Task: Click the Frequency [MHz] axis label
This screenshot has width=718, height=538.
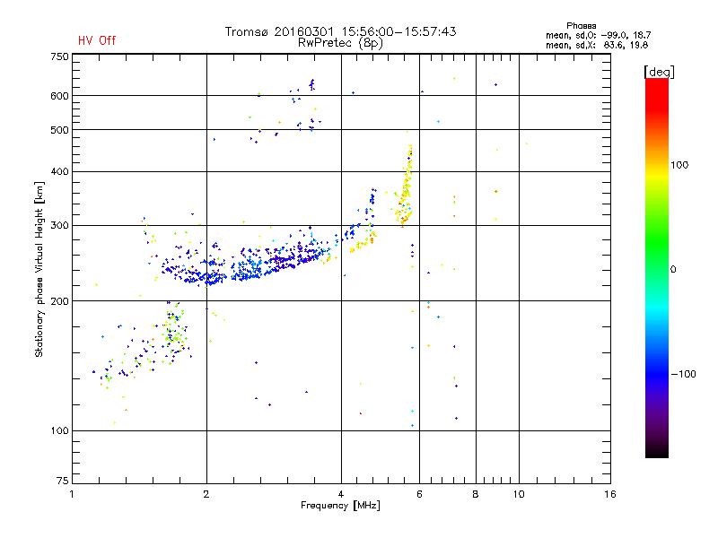Action: pos(340,506)
